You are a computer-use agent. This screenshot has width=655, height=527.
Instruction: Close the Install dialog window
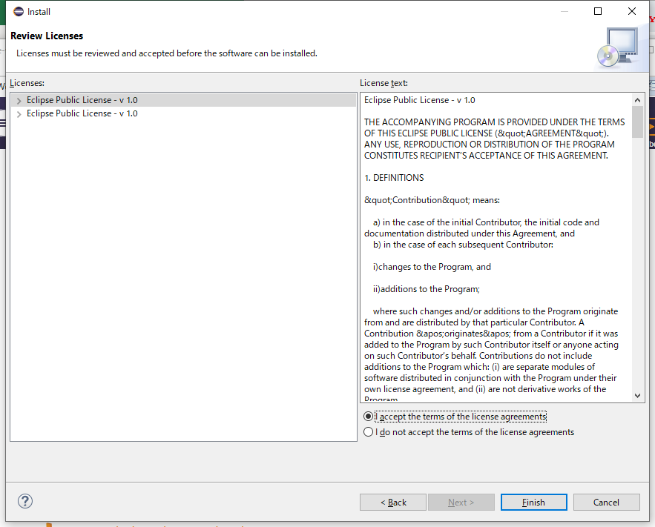coord(632,12)
